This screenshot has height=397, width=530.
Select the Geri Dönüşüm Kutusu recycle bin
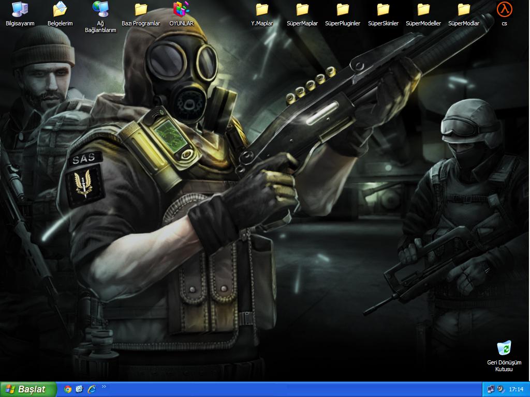click(x=504, y=348)
